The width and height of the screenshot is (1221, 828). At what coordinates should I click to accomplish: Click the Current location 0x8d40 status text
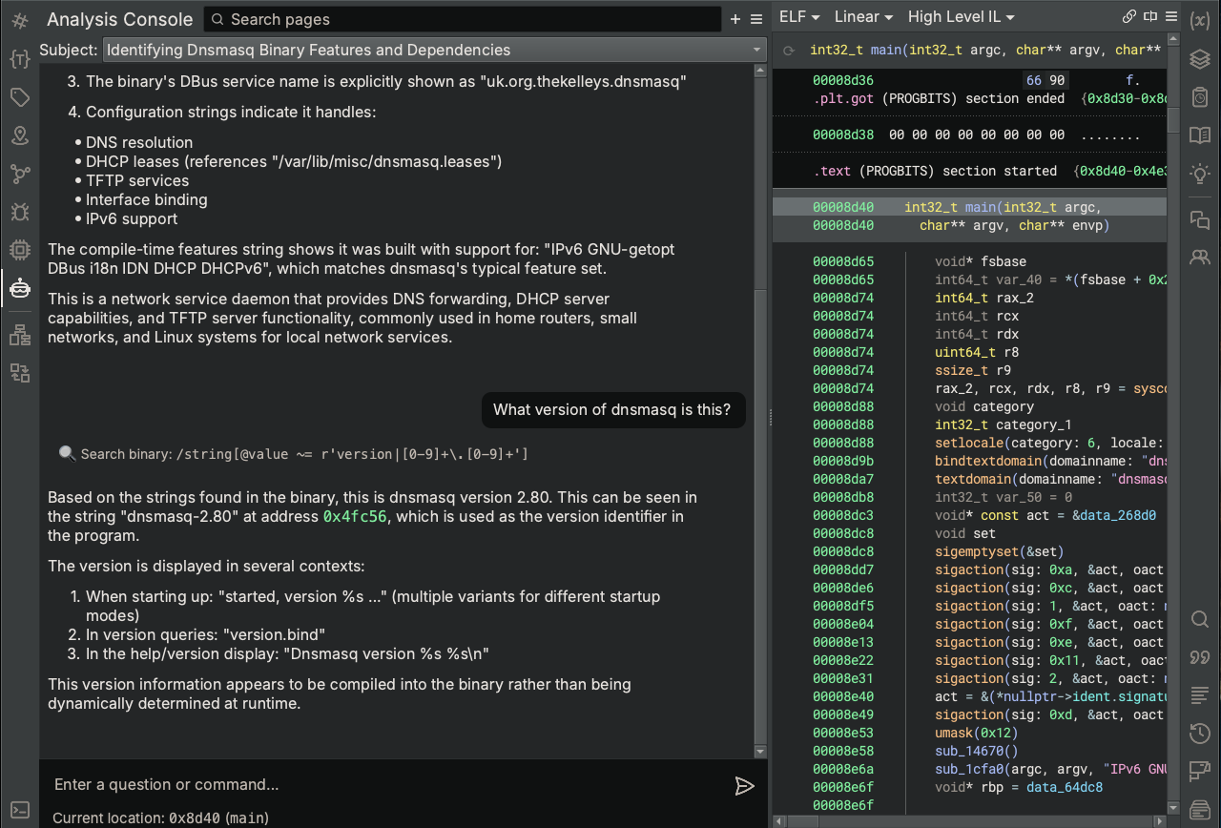[x=160, y=818]
